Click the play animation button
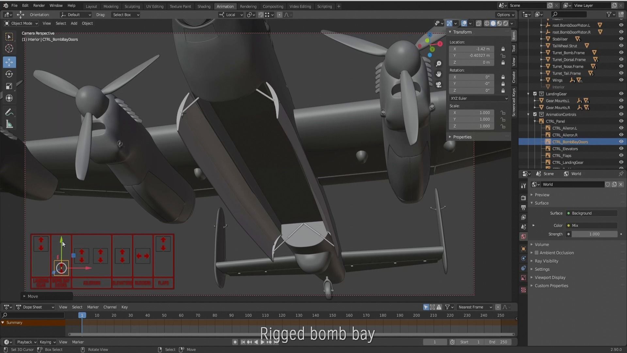 (262, 342)
